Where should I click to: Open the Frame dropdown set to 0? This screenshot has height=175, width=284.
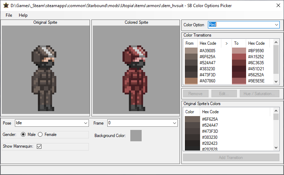pos(142,123)
